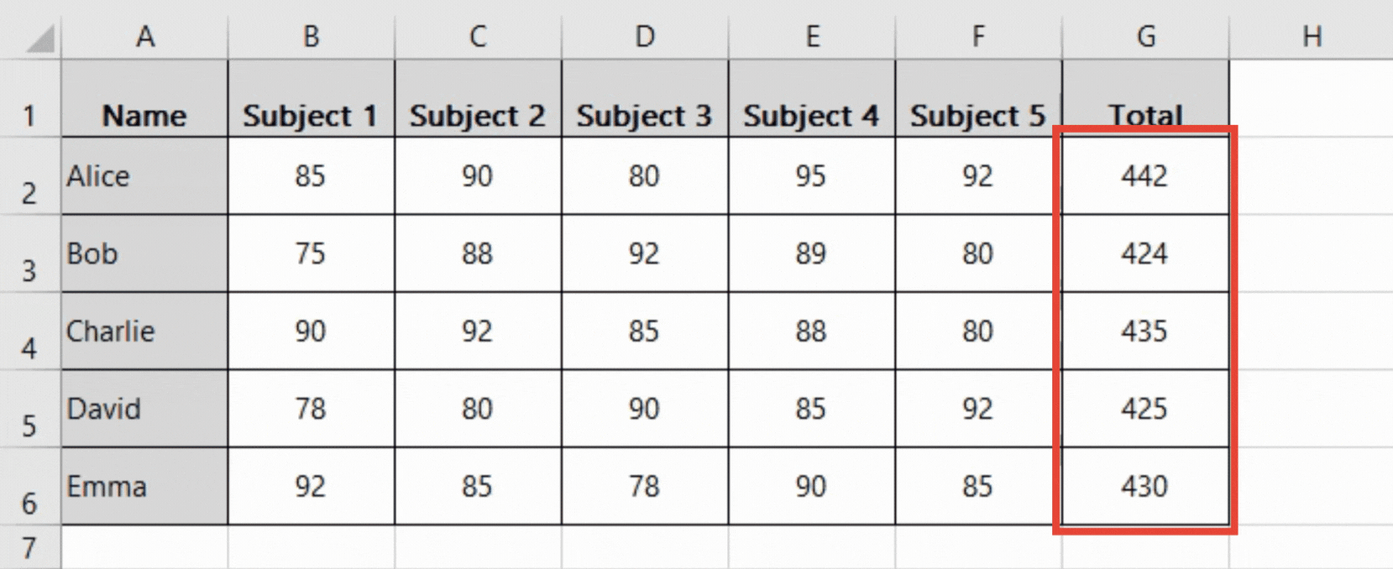
Task: Click the Name header cell
Action: click(144, 117)
